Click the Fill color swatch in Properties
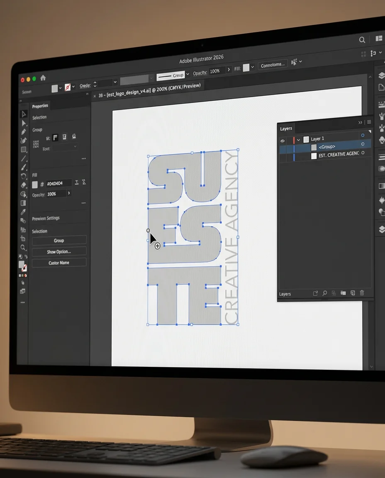 (x=35, y=184)
